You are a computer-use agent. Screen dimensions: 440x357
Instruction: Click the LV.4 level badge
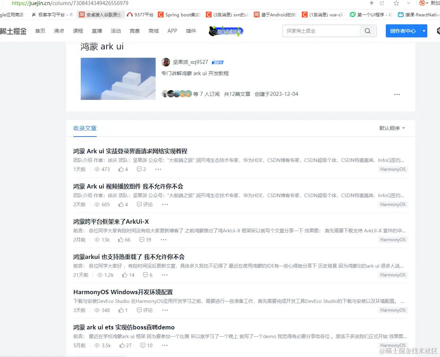pos(218,62)
